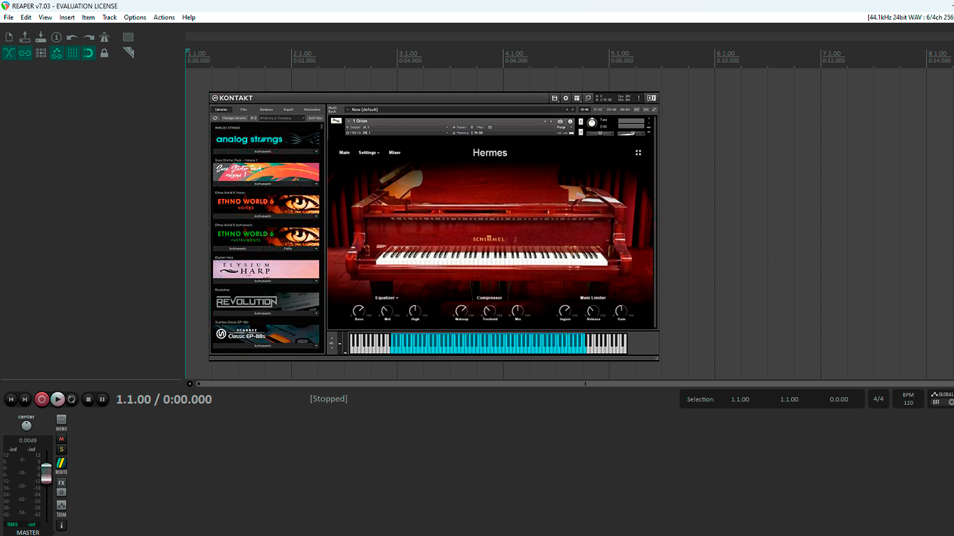The height and width of the screenshot is (536, 954).
Task: Open the File menu
Action: 8,17
